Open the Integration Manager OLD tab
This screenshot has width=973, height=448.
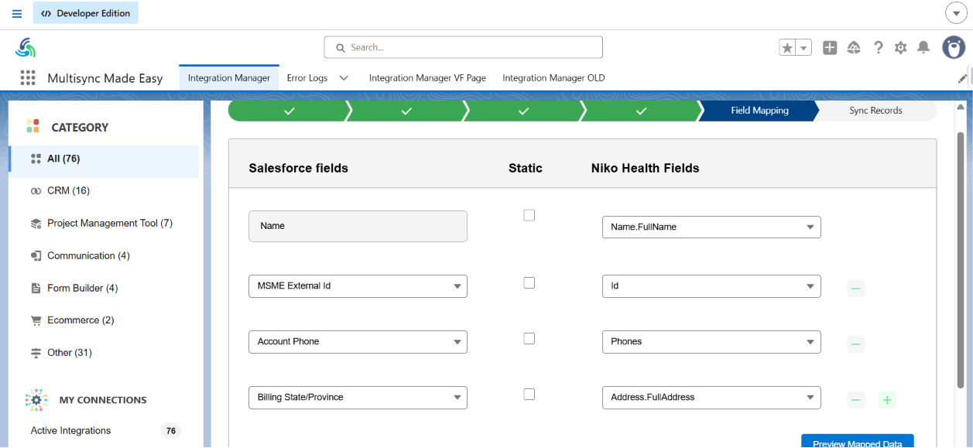pyautogui.click(x=553, y=78)
